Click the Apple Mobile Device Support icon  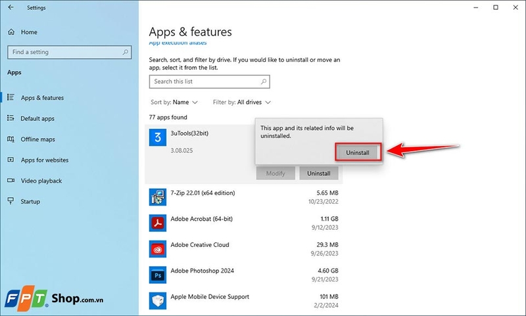coord(158,301)
